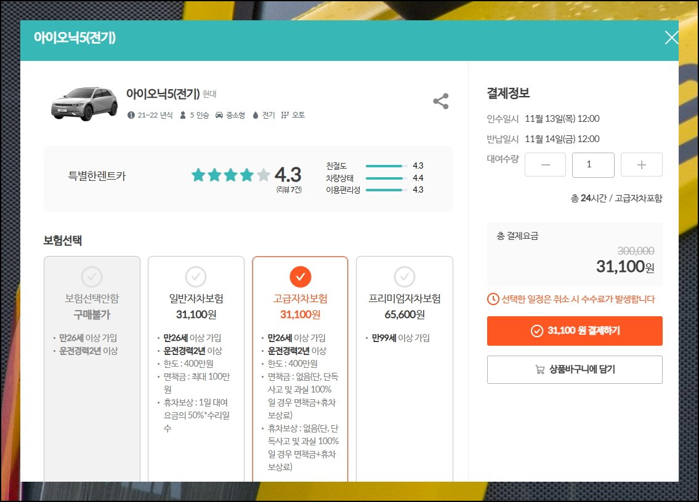The image size is (699, 502).
Task: Increase rental quantity with plus button
Action: pyautogui.click(x=642, y=165)
